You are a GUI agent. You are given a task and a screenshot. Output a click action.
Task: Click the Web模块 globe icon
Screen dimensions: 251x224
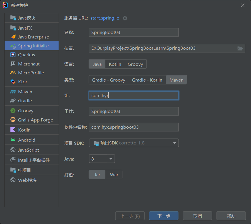pyautogui.click(x=13, y=180)
